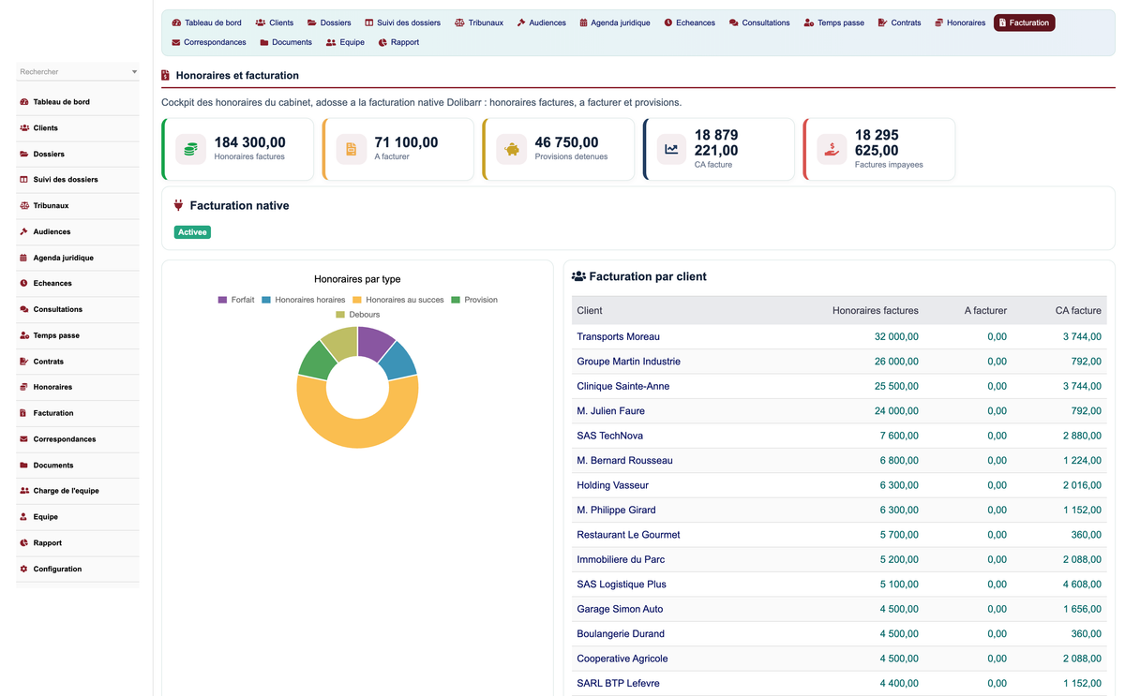The image size is (1125, 696).
Task: Click the Factures impayees hand icon
Action: [x=832, y=149]
